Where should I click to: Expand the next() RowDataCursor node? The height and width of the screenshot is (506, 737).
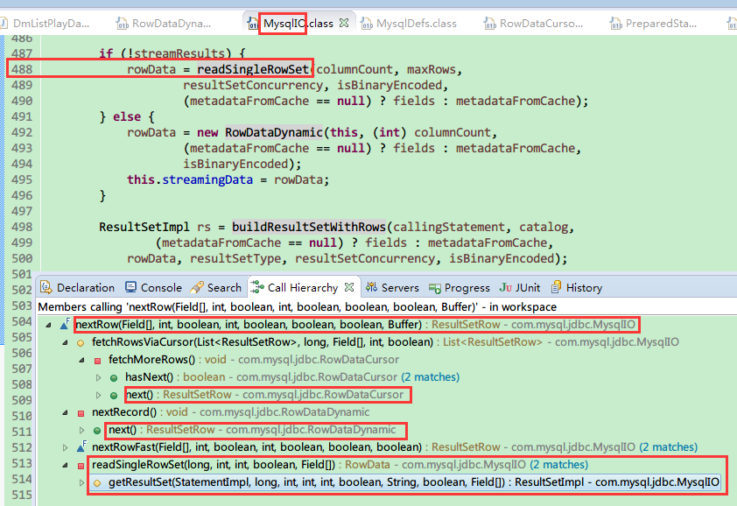pyautogui.click(x=98, y=395)
